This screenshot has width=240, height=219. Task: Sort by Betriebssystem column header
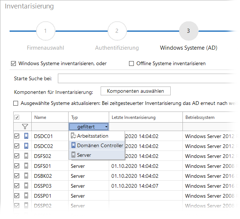point(211,117)
